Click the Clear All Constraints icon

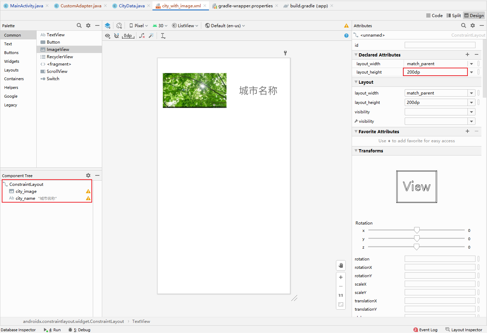pos(142,36)
